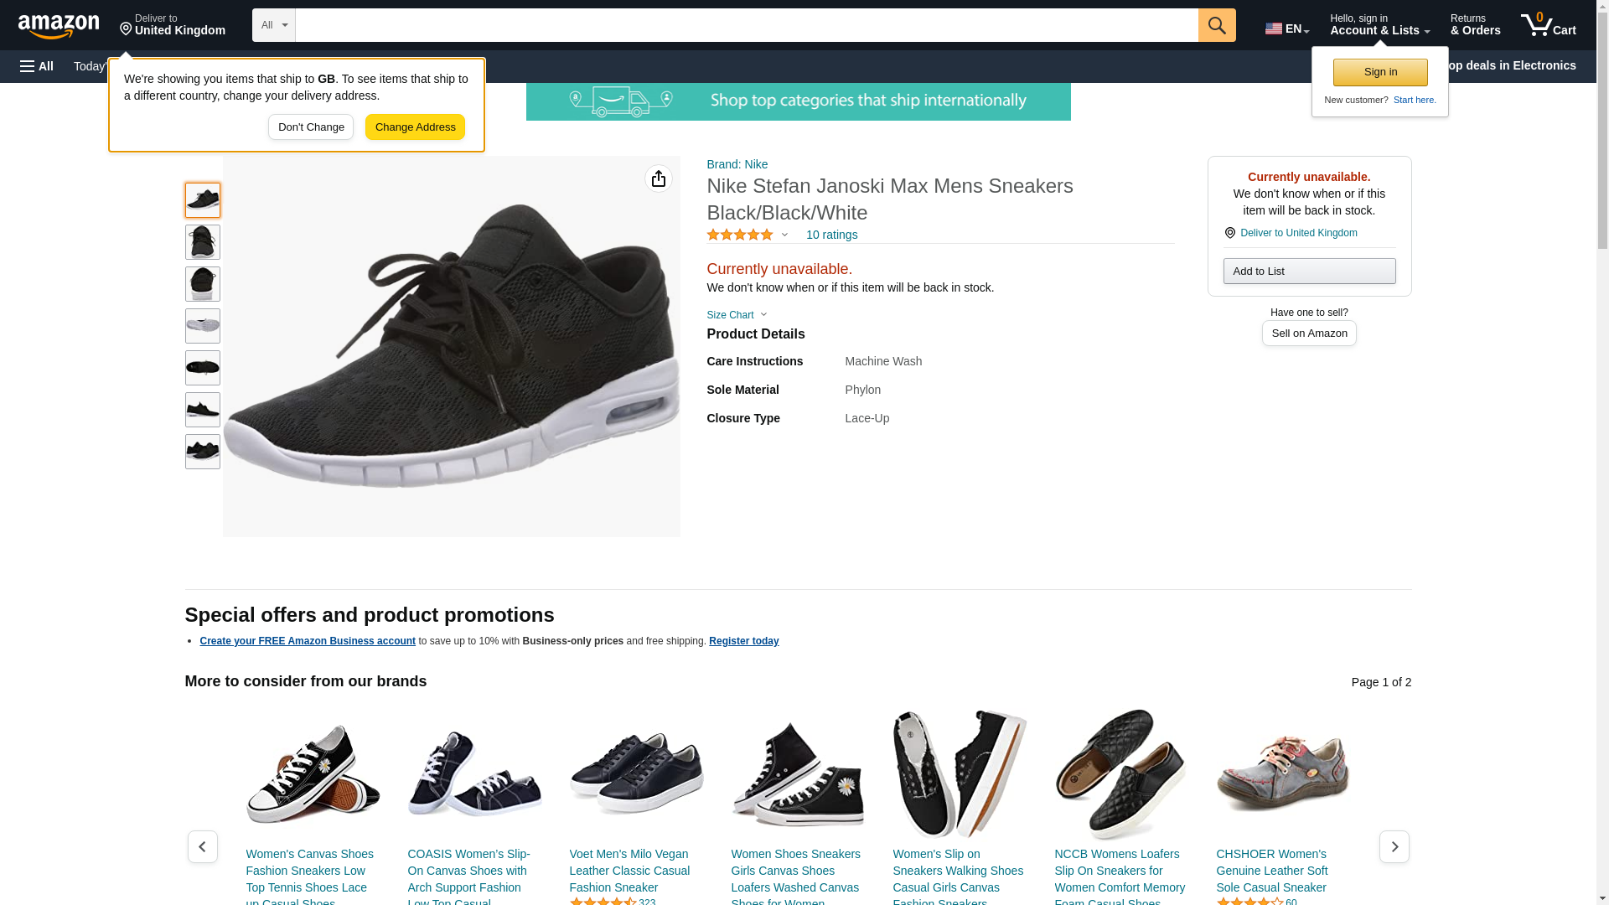Click the Change Address button
Viewport: 1609px width, 905px height.
point(415,127)
